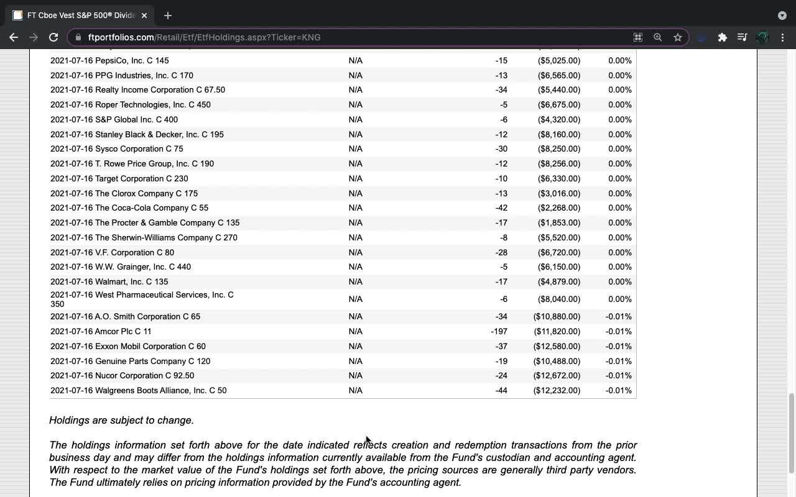The image size is (796, 497).
Task: Select PPG Industries, Inc. C 170 row
Action: 342,75
